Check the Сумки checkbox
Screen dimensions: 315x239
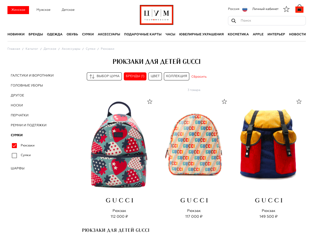[14, 156]
